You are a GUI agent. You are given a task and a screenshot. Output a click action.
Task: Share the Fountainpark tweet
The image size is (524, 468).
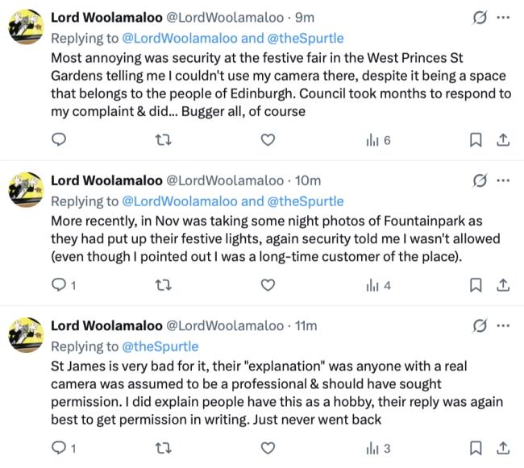point(501,284)
